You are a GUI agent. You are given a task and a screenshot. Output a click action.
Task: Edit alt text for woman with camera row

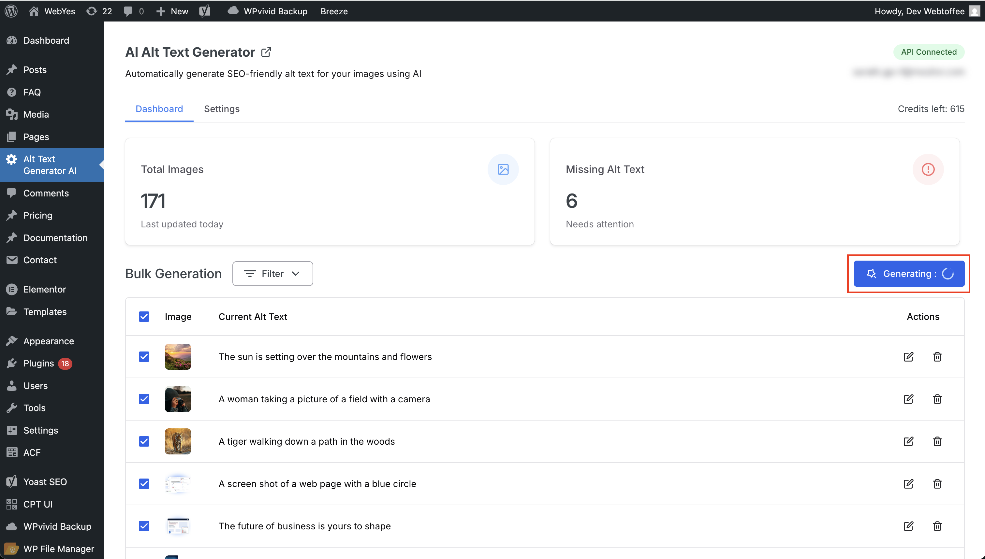[x=909, y=399]
